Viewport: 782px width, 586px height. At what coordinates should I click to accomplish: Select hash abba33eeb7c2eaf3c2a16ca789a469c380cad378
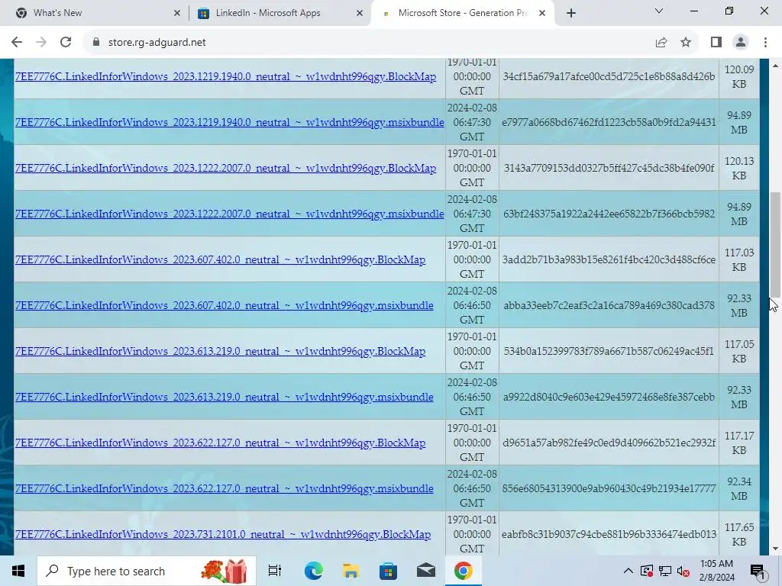click(609, 305)
